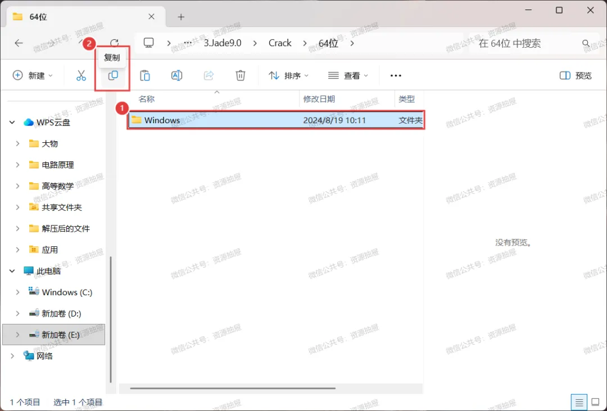
Task: Open the breadcrumb ellipsis for hidden path
Action: tap(188, 43)
